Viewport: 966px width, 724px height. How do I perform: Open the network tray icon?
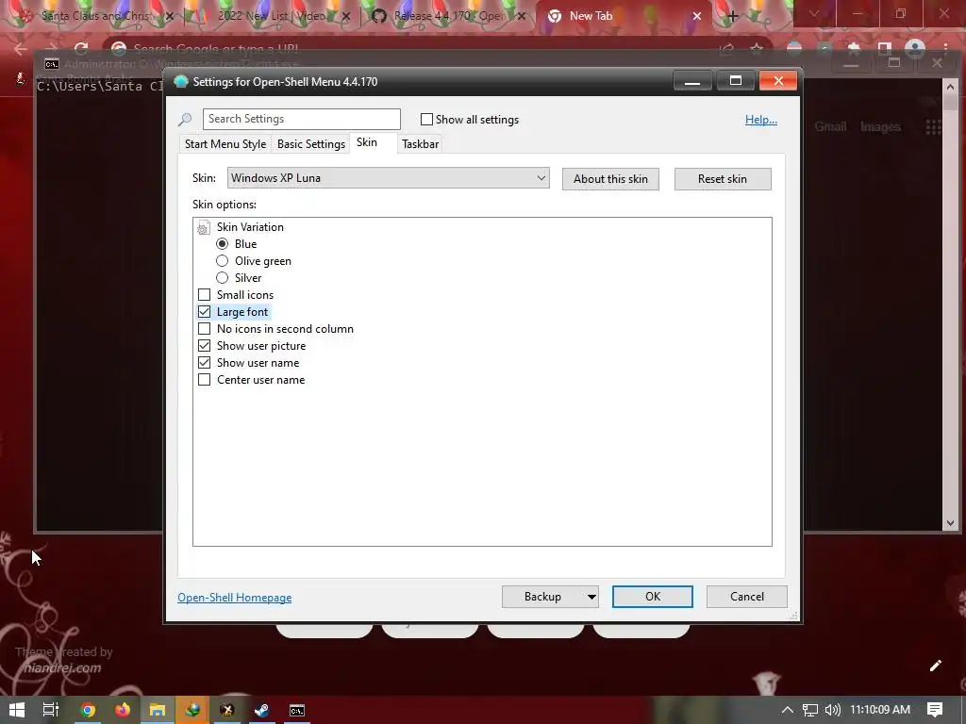coord(810,710)
